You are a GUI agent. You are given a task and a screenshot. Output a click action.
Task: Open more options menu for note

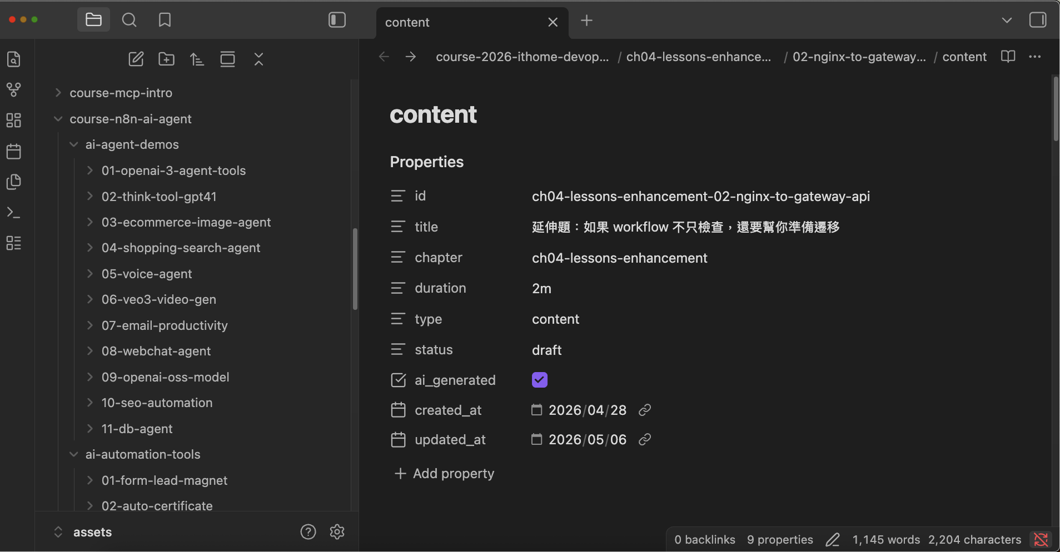point(1035,57)
